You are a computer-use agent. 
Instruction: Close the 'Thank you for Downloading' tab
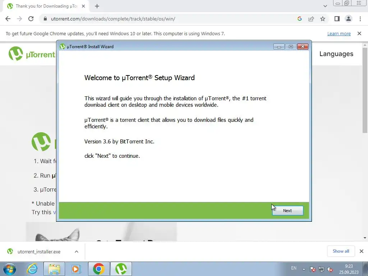pos(83,6)
